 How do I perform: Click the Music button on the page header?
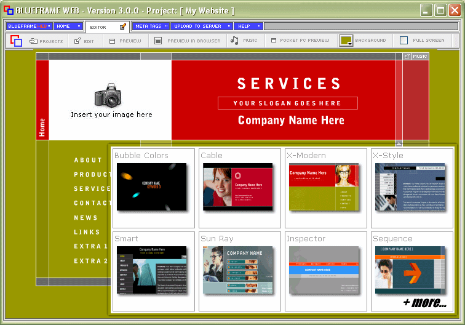[x=419, y=57]
